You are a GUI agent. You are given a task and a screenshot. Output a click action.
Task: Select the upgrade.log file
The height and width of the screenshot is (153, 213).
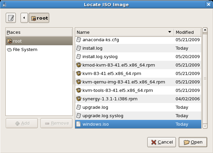(x=138, y=107)
